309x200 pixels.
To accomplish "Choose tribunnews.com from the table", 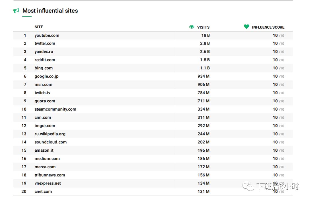I will (x=50, y=175).
